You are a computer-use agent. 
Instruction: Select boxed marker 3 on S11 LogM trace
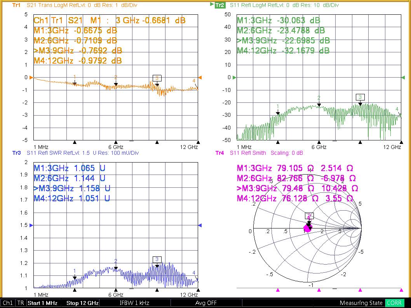pos(360,97)
